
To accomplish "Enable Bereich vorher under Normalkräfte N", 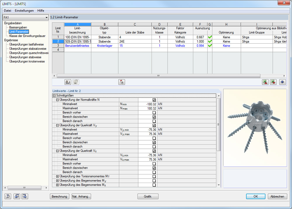I will coord(154,113).
